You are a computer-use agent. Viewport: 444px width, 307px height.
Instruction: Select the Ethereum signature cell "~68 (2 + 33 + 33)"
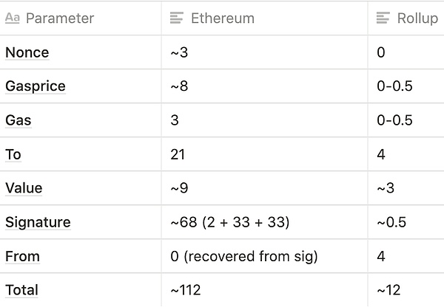[230, 222]
